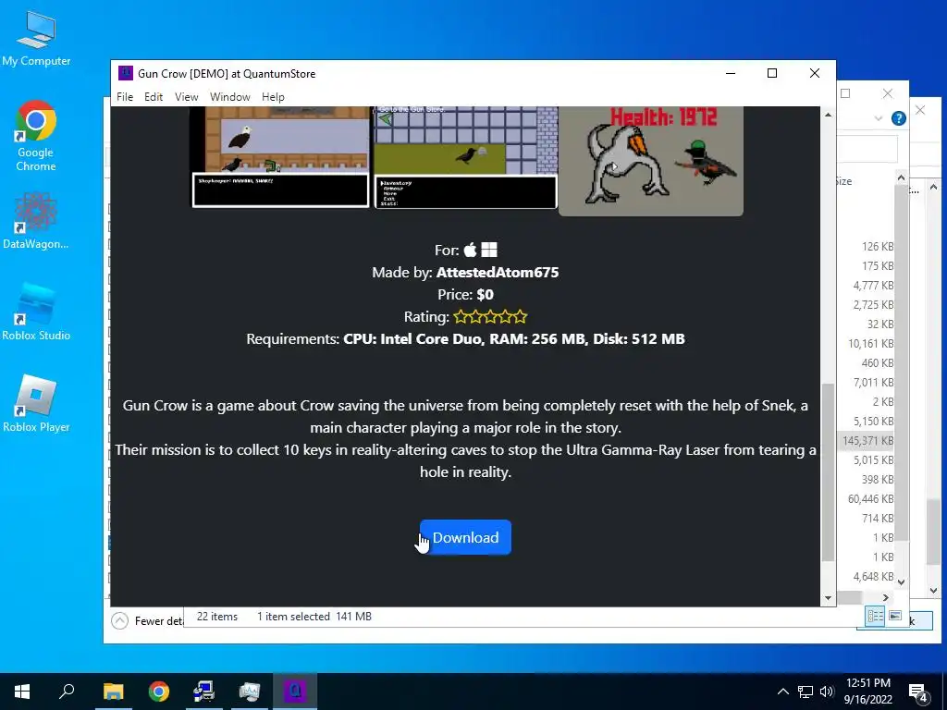Click the Explorer file list scroll down arrow
Screen dimensions: 947x710
(x=901, y=582)
